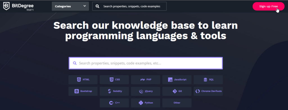Focus the top header search field

pos(129,6)
